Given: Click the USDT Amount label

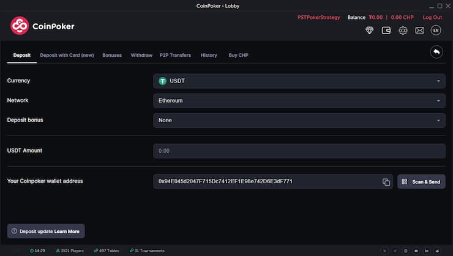Looking at the screenshot, I should [24, 150].
